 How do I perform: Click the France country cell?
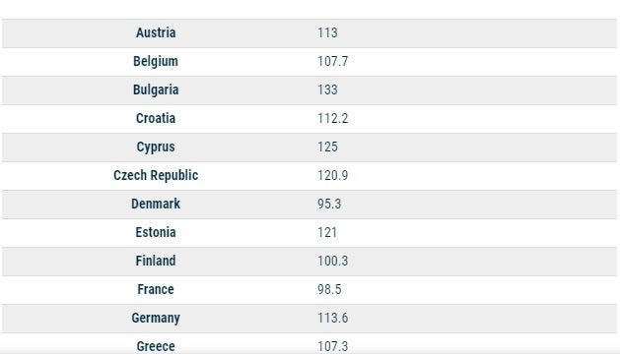(156, 290)
